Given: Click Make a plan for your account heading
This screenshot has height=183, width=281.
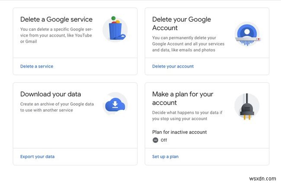Looking at the screenshot, I should pos(182,99).
